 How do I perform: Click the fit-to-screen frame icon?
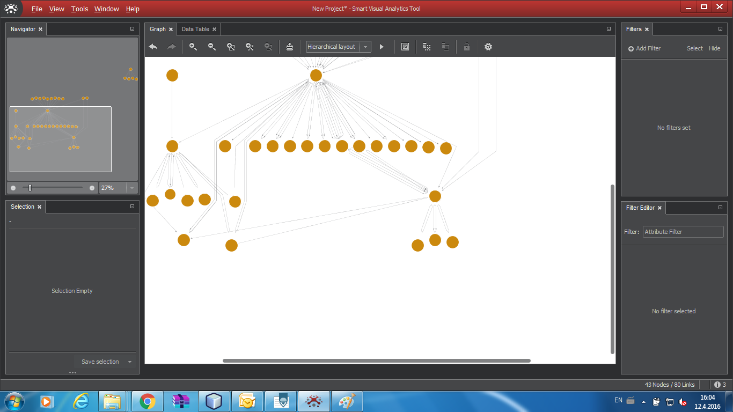pos(405,47)
